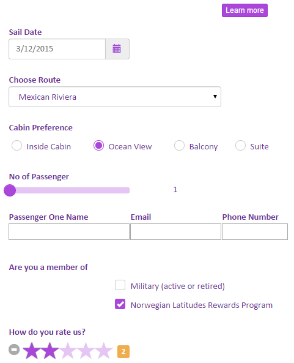Click the No of Passenger slider handle
Viewport: 294px width, 363px height.
click(x=10, y=190)
